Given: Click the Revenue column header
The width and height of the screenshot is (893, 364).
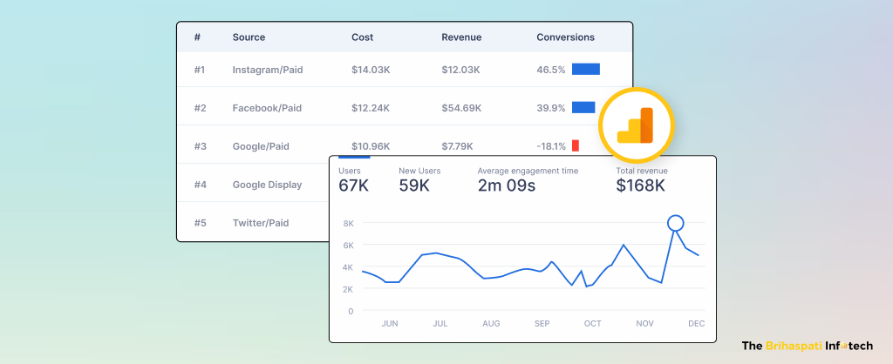Looking at the screenshot, I should tap(462, 37).
